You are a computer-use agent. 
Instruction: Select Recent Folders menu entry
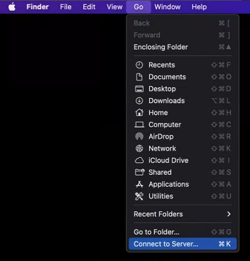tap(183, 214)
